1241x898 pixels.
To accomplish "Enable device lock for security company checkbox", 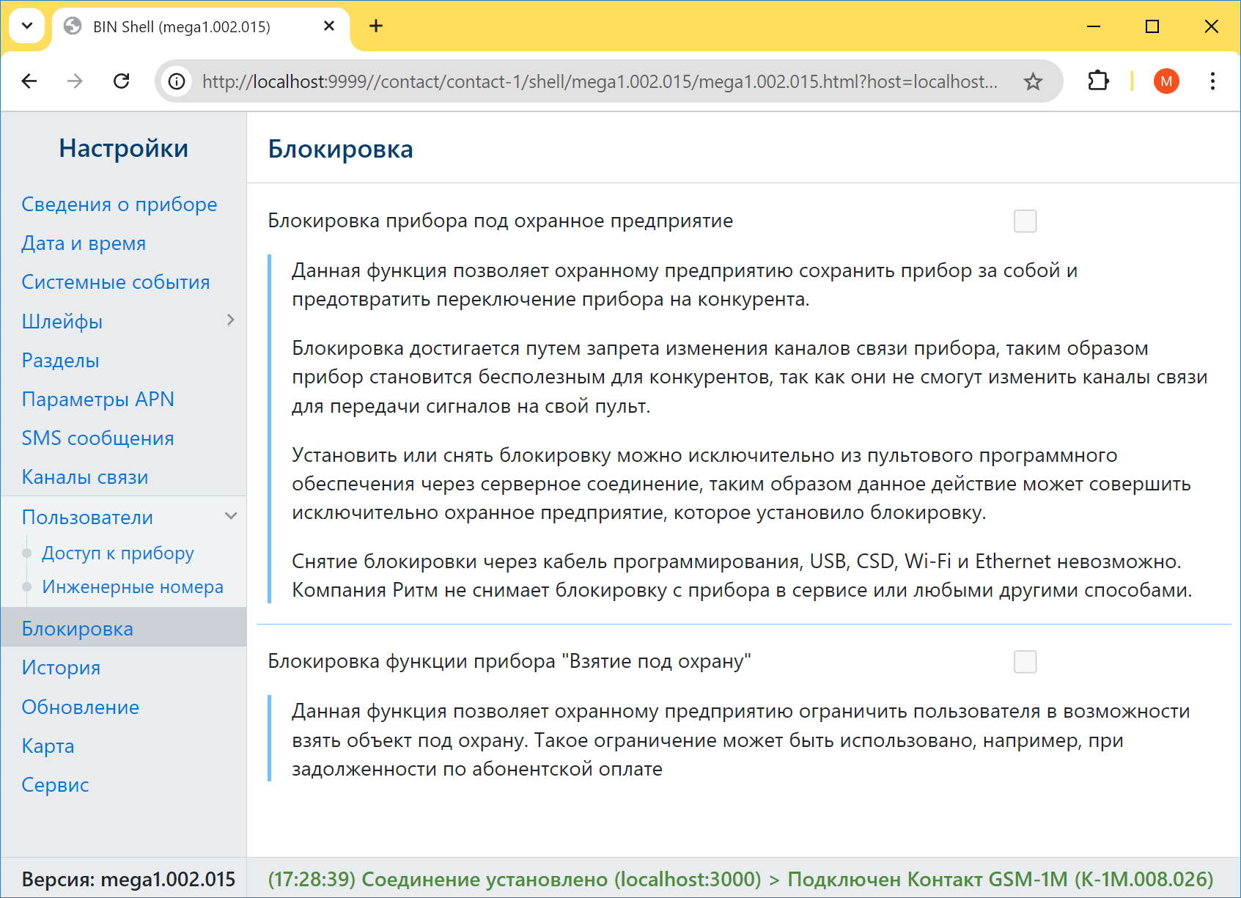I will pos(1025,221).
